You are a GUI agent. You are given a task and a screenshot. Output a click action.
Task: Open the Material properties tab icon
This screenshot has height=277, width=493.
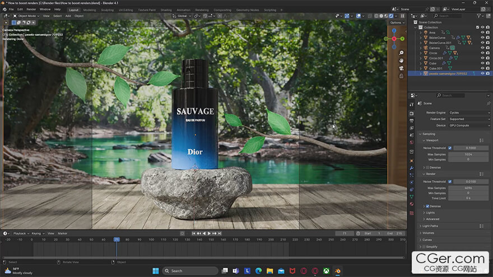point(412,204)
